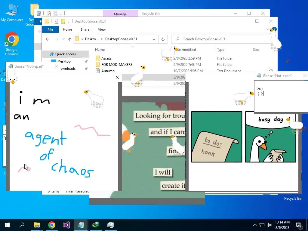Expand the ribbon with the chevron
The width and height of the screenshot is (308, 231).
267,29
